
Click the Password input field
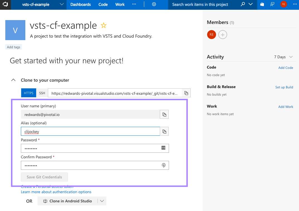(90, 148)
